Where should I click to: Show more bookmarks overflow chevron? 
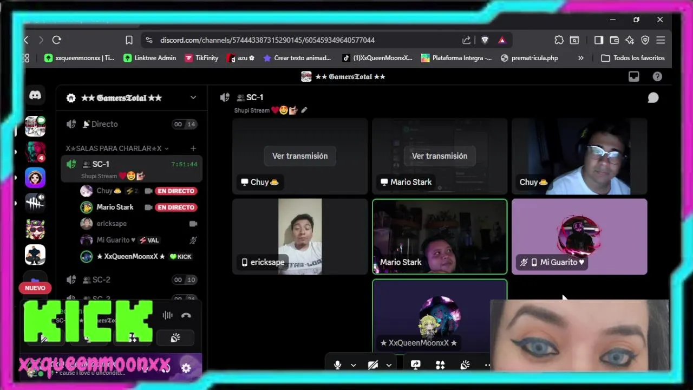click(x=581, y=58)
